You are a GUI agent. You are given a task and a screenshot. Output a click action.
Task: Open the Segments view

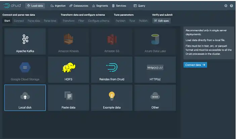tap(100, 6)
